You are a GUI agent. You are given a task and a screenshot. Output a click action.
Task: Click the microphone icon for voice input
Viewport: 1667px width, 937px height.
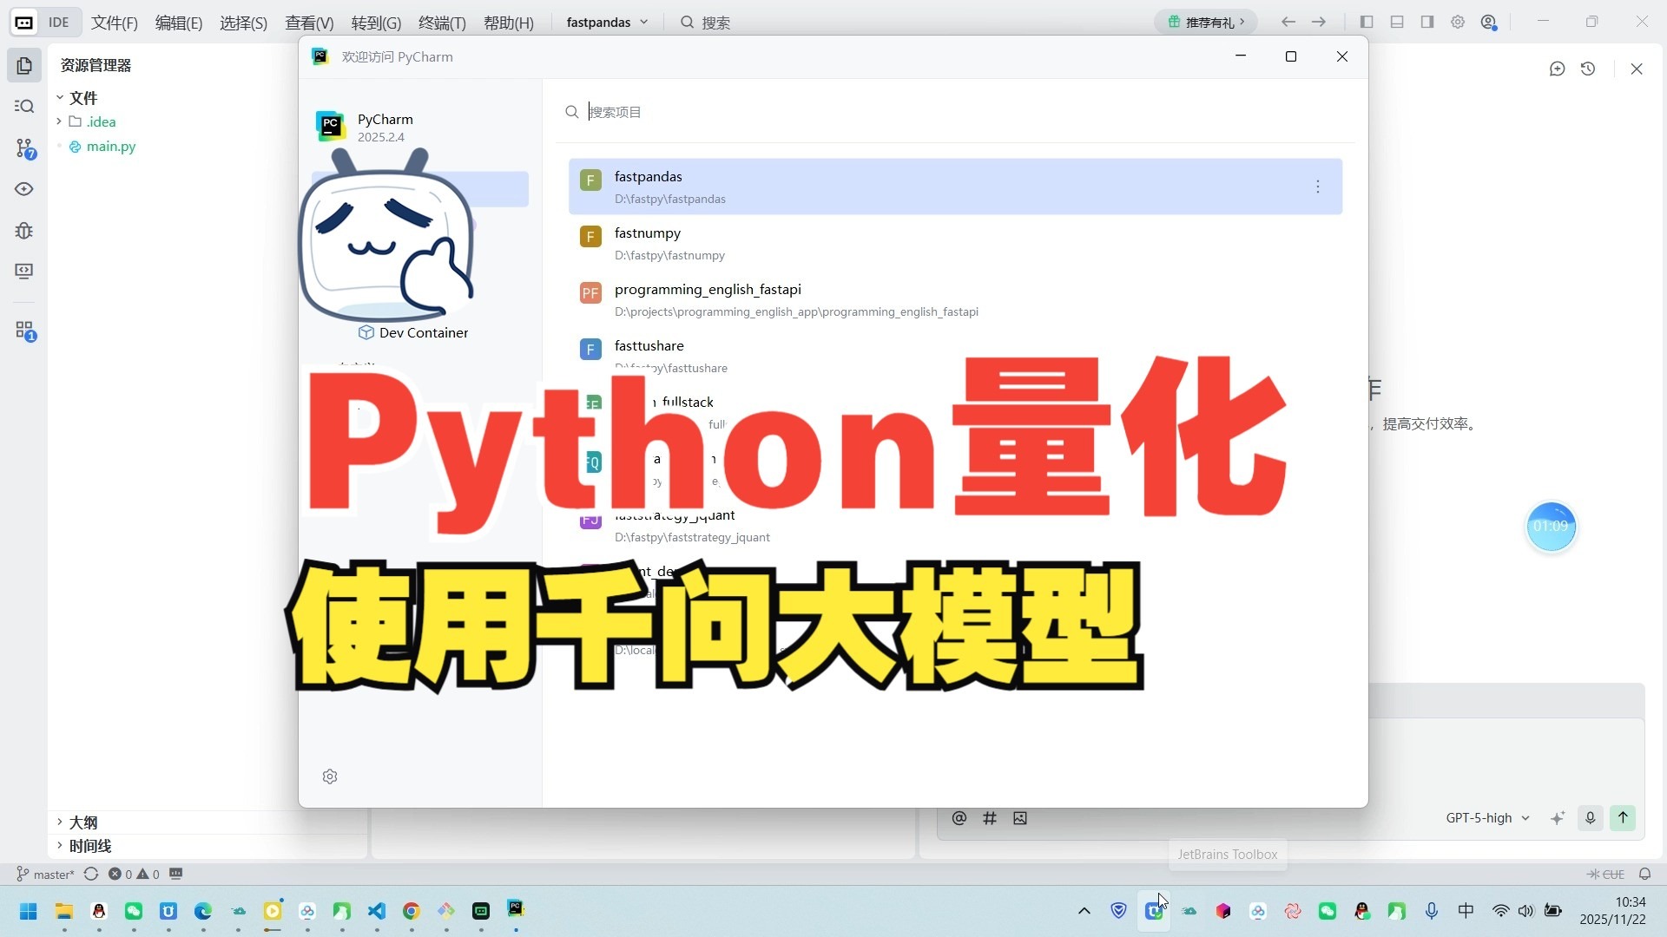click(x=1590, y=817)
